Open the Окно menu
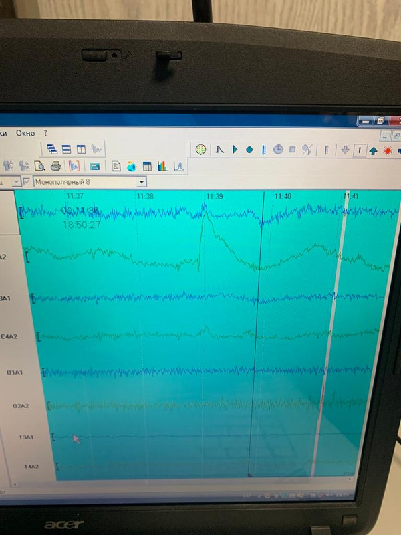 [25, 133]
